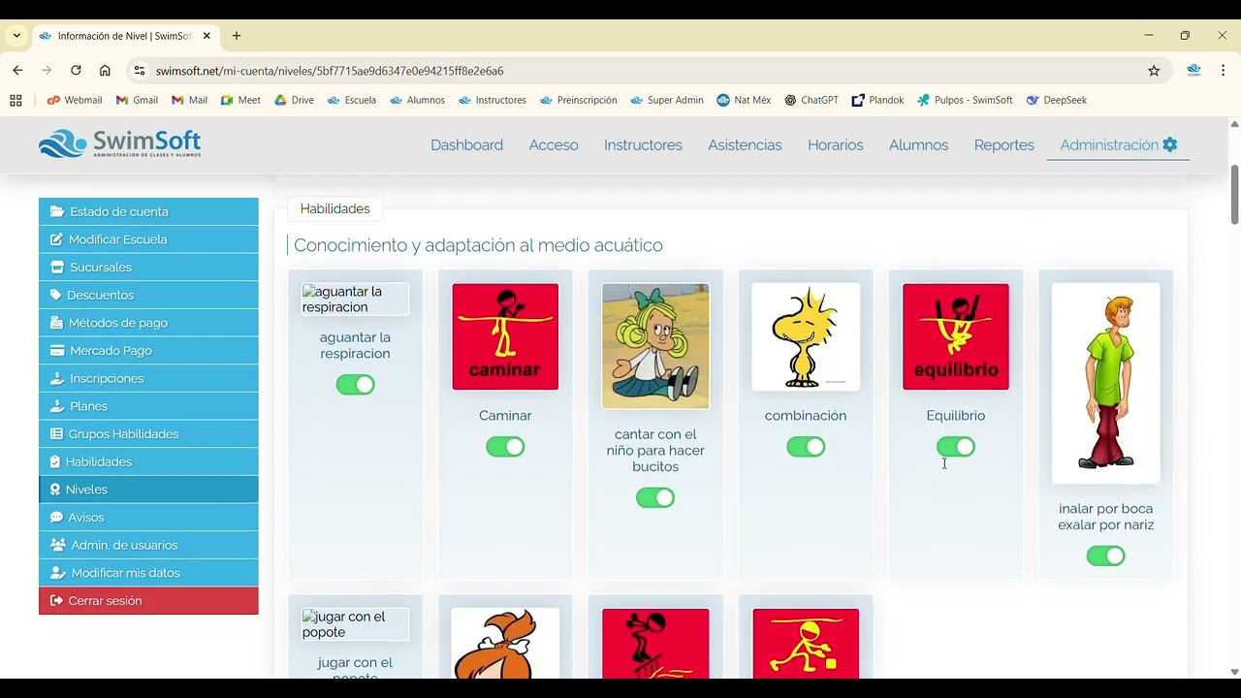
Task: Open Avisos in sidebar
Action: [148, 517]
